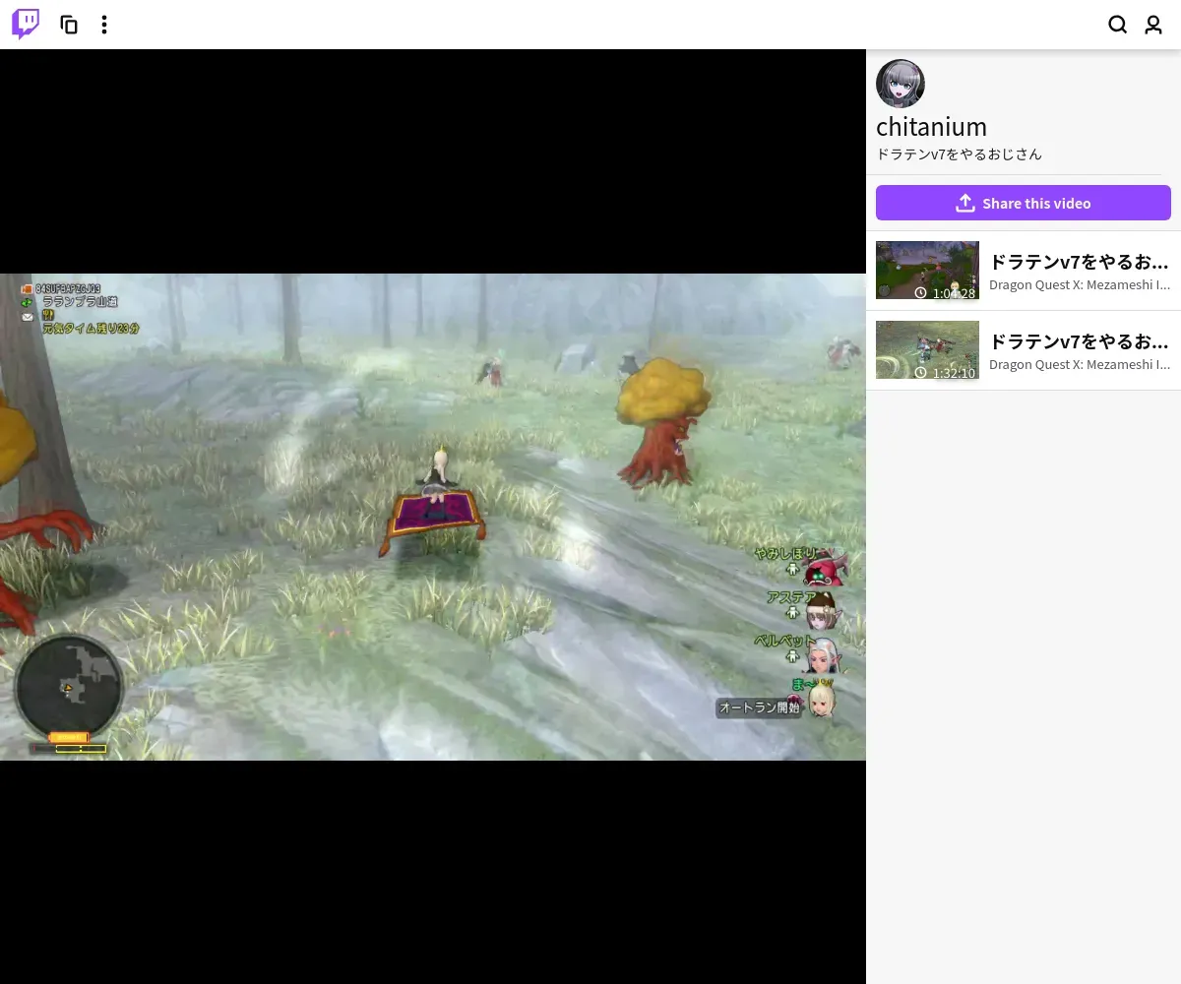1181x984 pixels.
Task: Open the video thumbnail lasting 1:04:28
Action: 927,271
